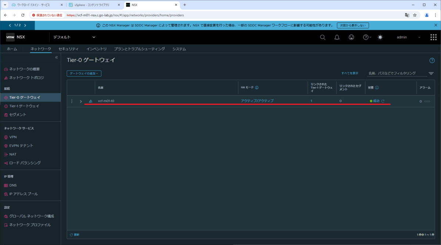The height and width of the screenshot is (245, 441).
Task: Open ゲートウェイの追加 dropdown button
Action: 84,73
